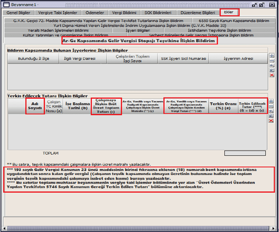Click the add row icon in the İşyerleri table
279x232 pixels.
pyautogui.click(x=272, y=56)
